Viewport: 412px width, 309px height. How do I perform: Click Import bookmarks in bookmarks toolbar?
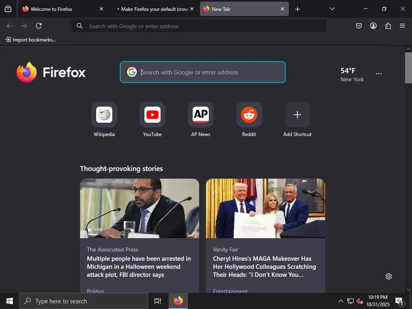pyautogui.click(x=31, y=40)
